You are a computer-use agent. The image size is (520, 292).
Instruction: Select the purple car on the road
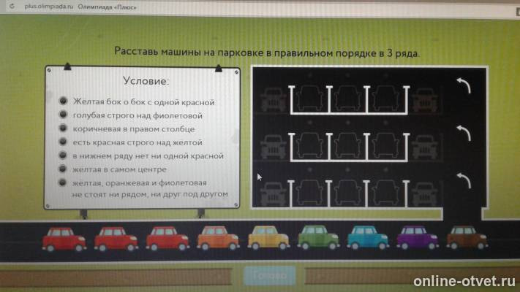click(418, 238)
